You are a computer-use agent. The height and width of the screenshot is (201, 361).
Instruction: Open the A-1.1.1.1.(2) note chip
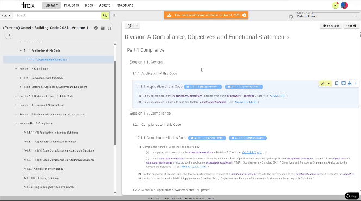(x=244, y=87)
